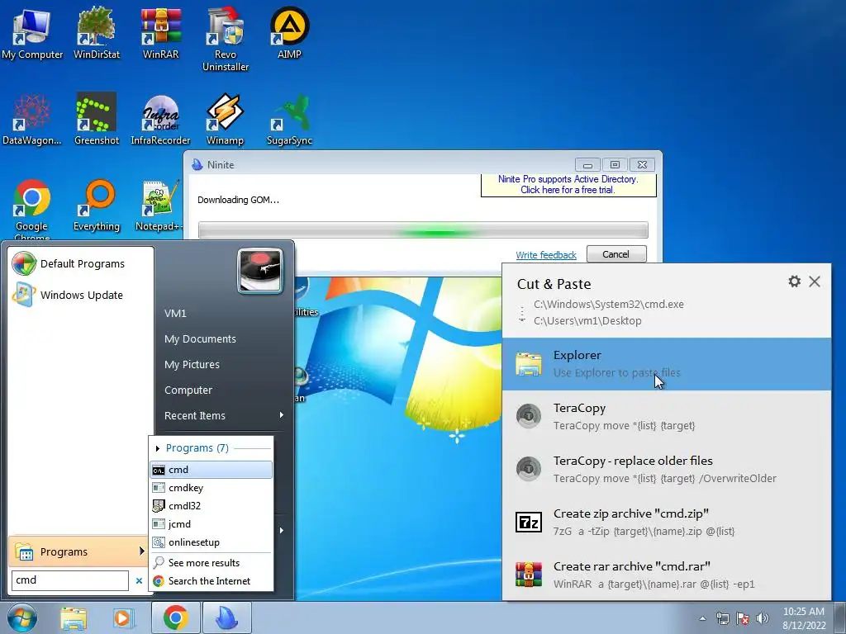Launch cmd from search results
Viewport: 846px width, 634px height.
tap(211, 470)
